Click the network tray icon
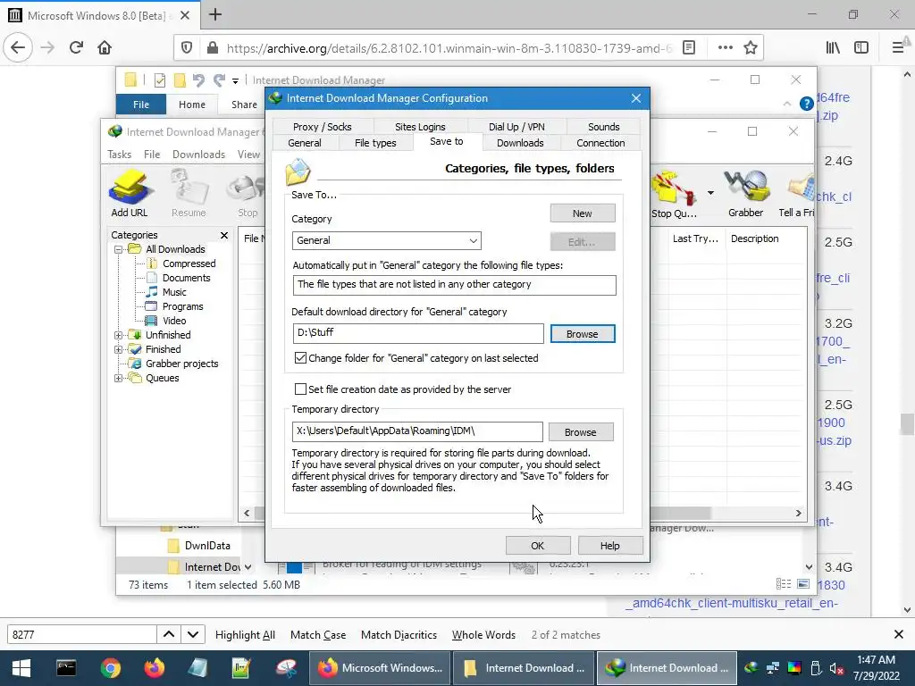The height and width of the screenshot is (686, 915). coord(773,668)
